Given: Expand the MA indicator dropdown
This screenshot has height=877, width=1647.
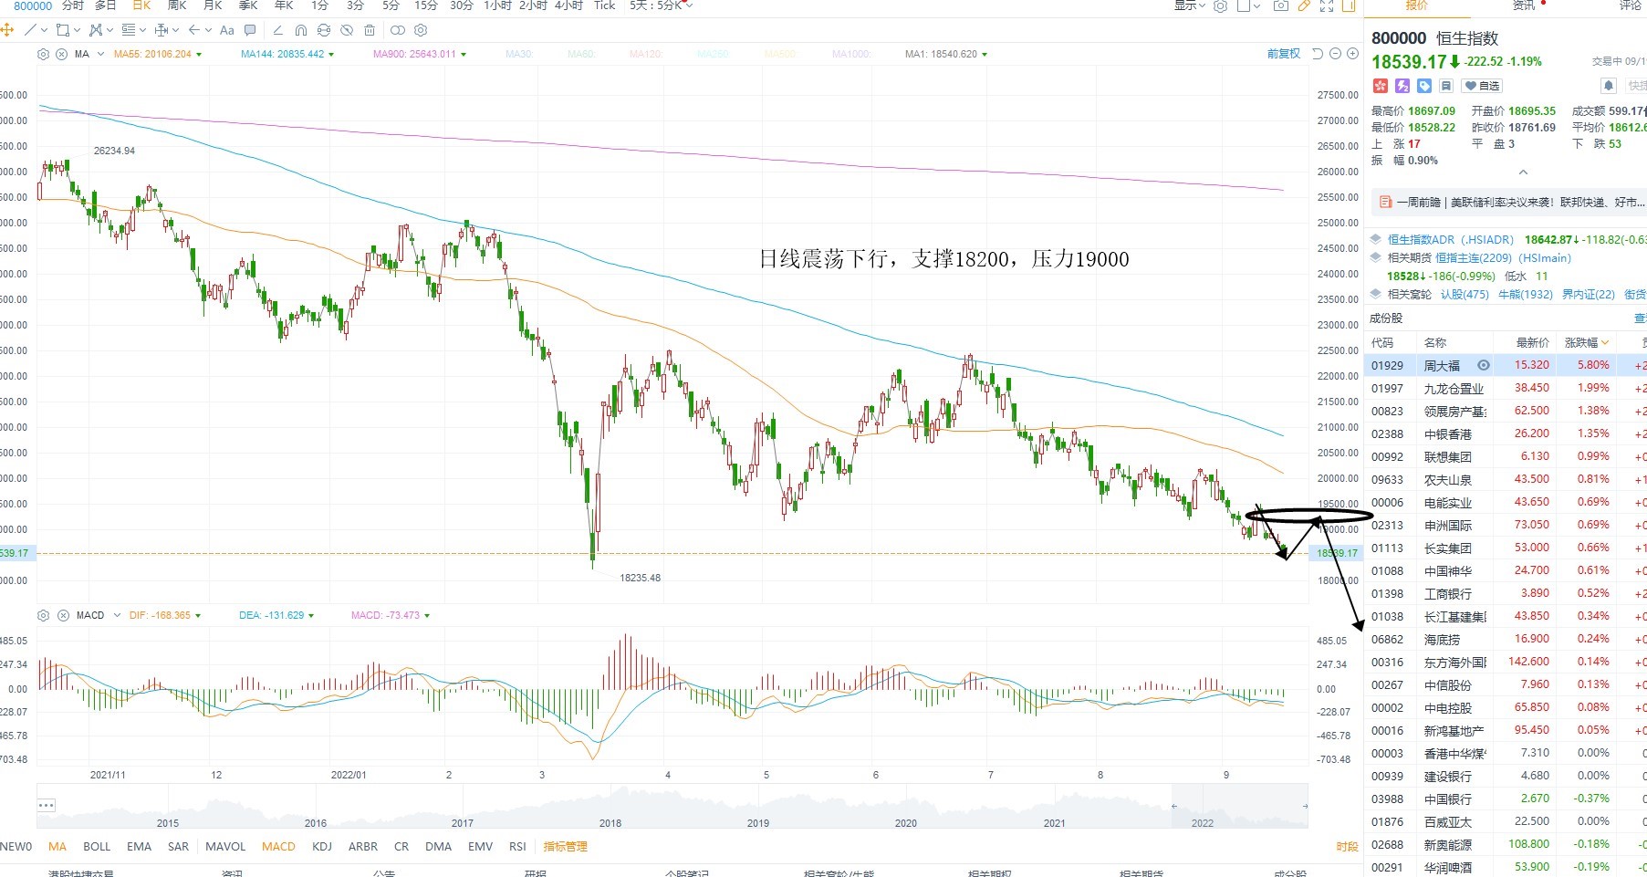Looking at the screenshot, I should pyautogui.click(x=100, y=54).
